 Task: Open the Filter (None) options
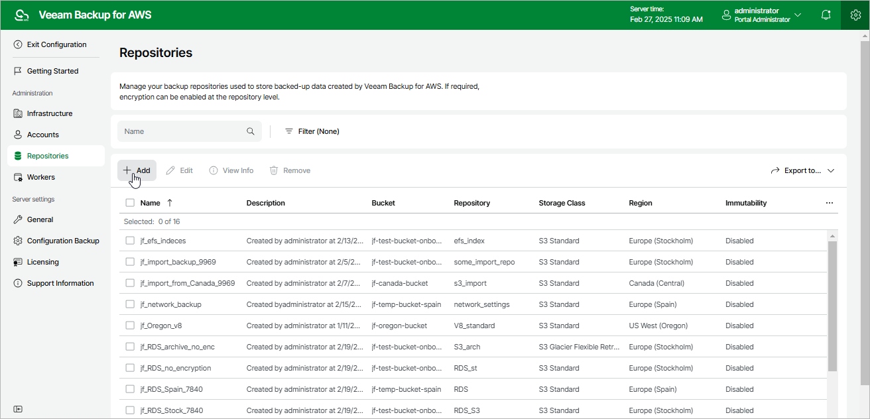click(312, 131)
